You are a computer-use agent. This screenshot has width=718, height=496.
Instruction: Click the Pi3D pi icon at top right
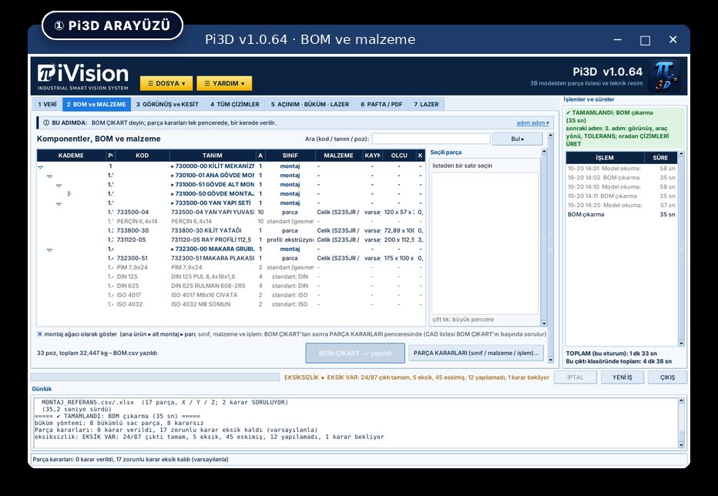664,76
